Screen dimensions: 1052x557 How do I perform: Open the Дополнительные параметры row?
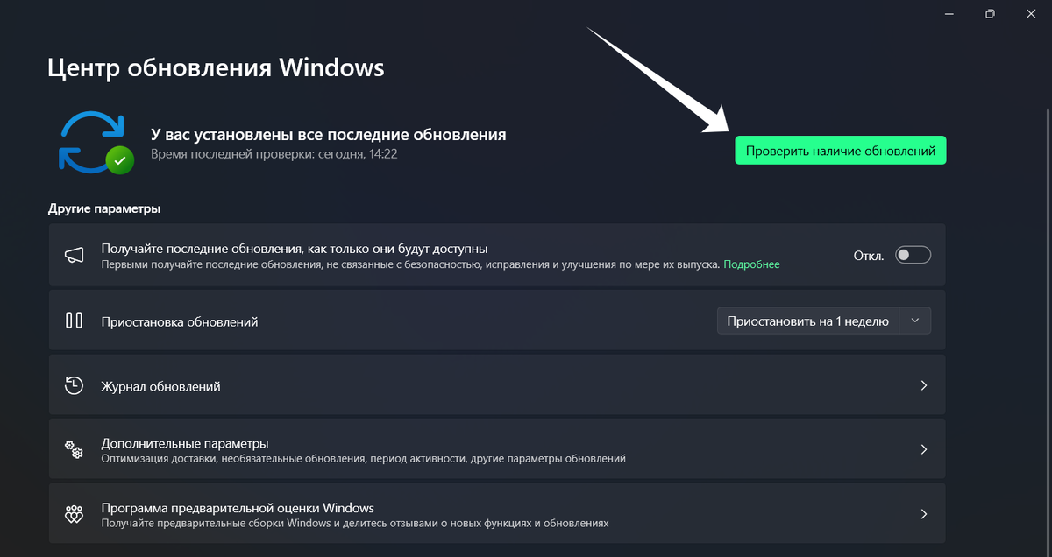[497, 449]
